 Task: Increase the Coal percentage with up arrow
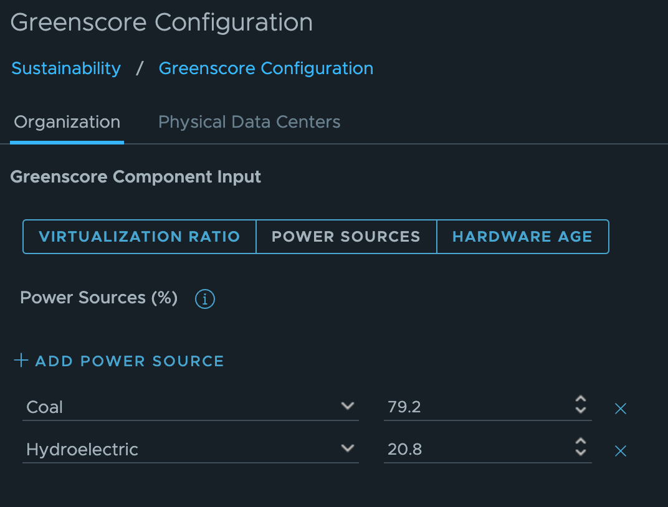point(581,399)
